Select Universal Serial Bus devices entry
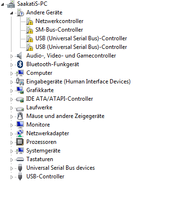The image size is (179, 199). pos(61,168)
